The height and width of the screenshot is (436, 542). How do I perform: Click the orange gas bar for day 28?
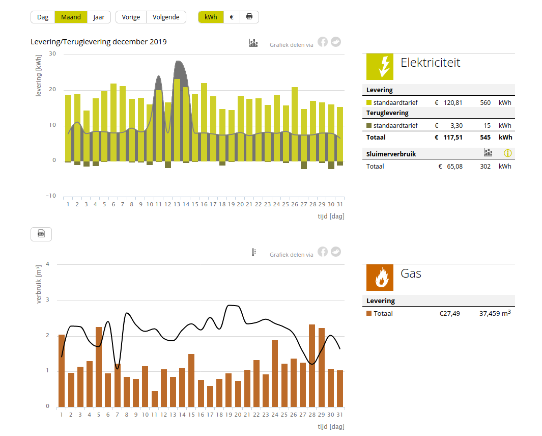tap(312, 366)
